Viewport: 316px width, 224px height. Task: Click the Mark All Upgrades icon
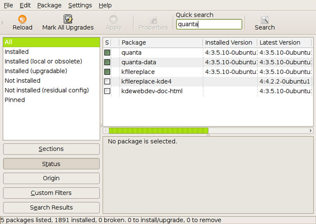pos(68,19)
